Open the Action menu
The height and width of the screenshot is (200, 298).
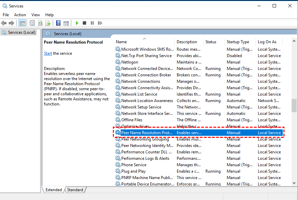[x=20, y=15]
